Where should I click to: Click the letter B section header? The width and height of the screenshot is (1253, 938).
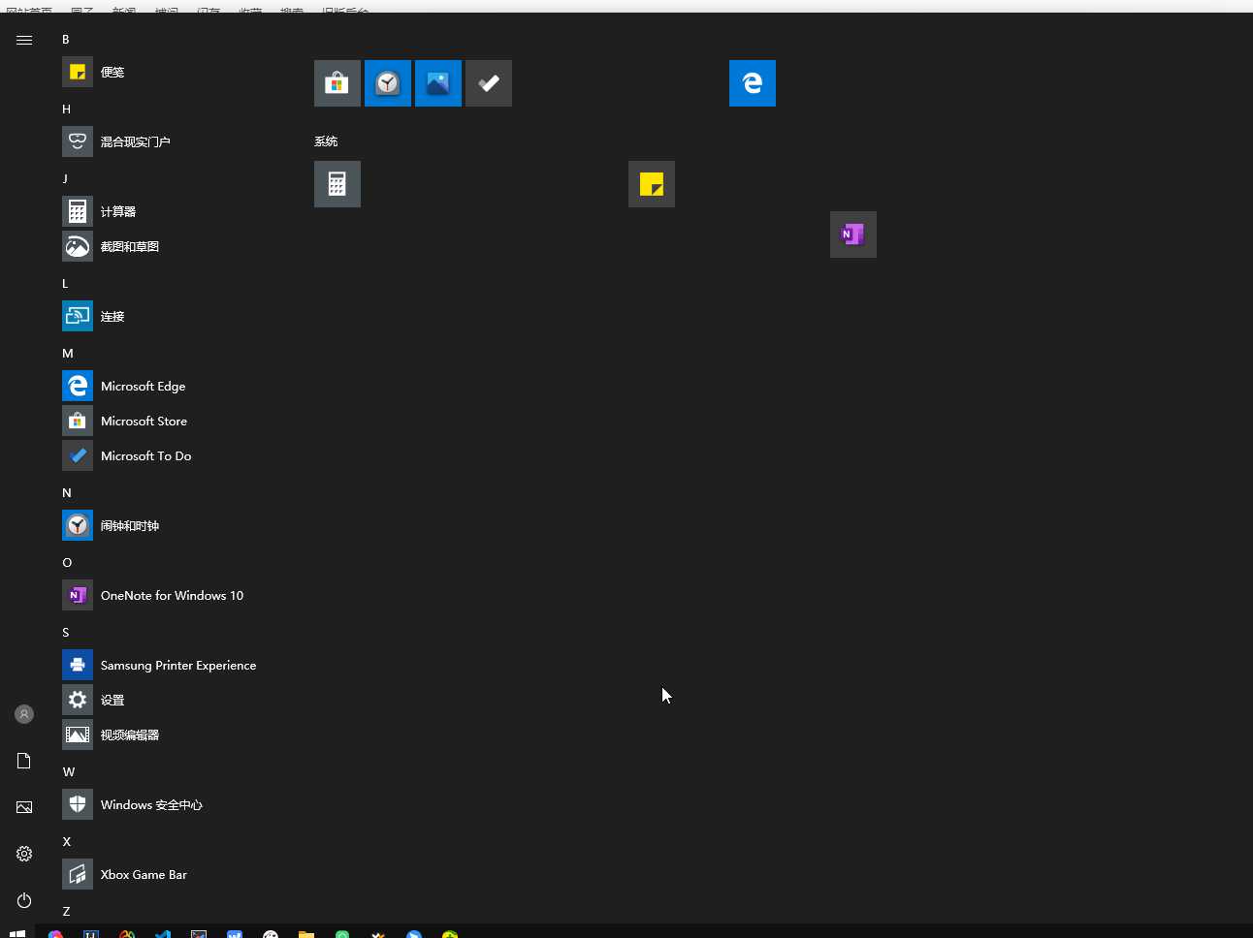click(66, 40)
